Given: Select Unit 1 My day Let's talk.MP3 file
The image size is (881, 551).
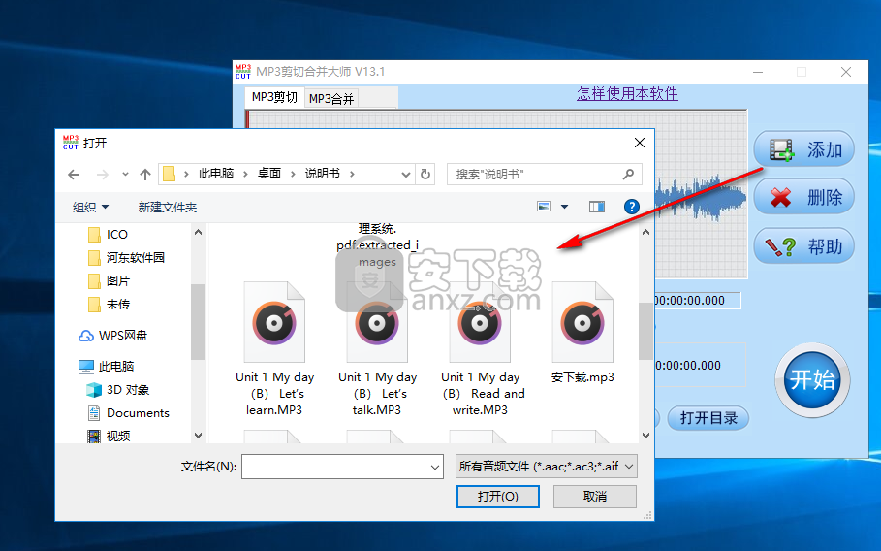Looking at the screenshot, I should 377,348.
